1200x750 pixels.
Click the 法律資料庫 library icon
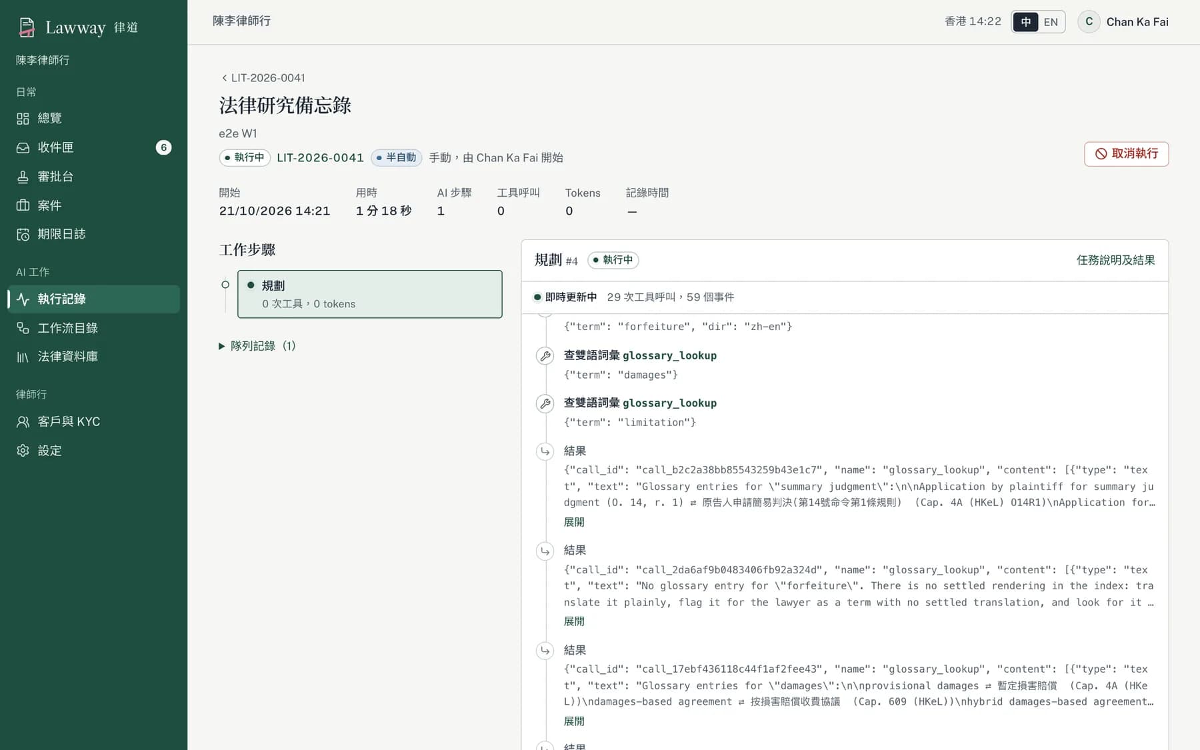(23, 357)
